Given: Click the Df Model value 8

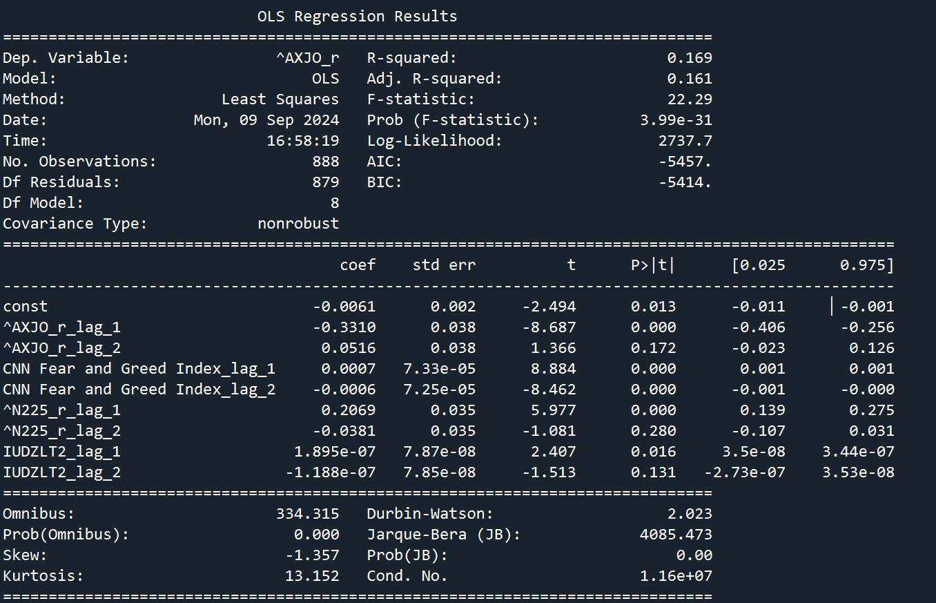Looking at the screenshot, I should [x=335, y=203].
